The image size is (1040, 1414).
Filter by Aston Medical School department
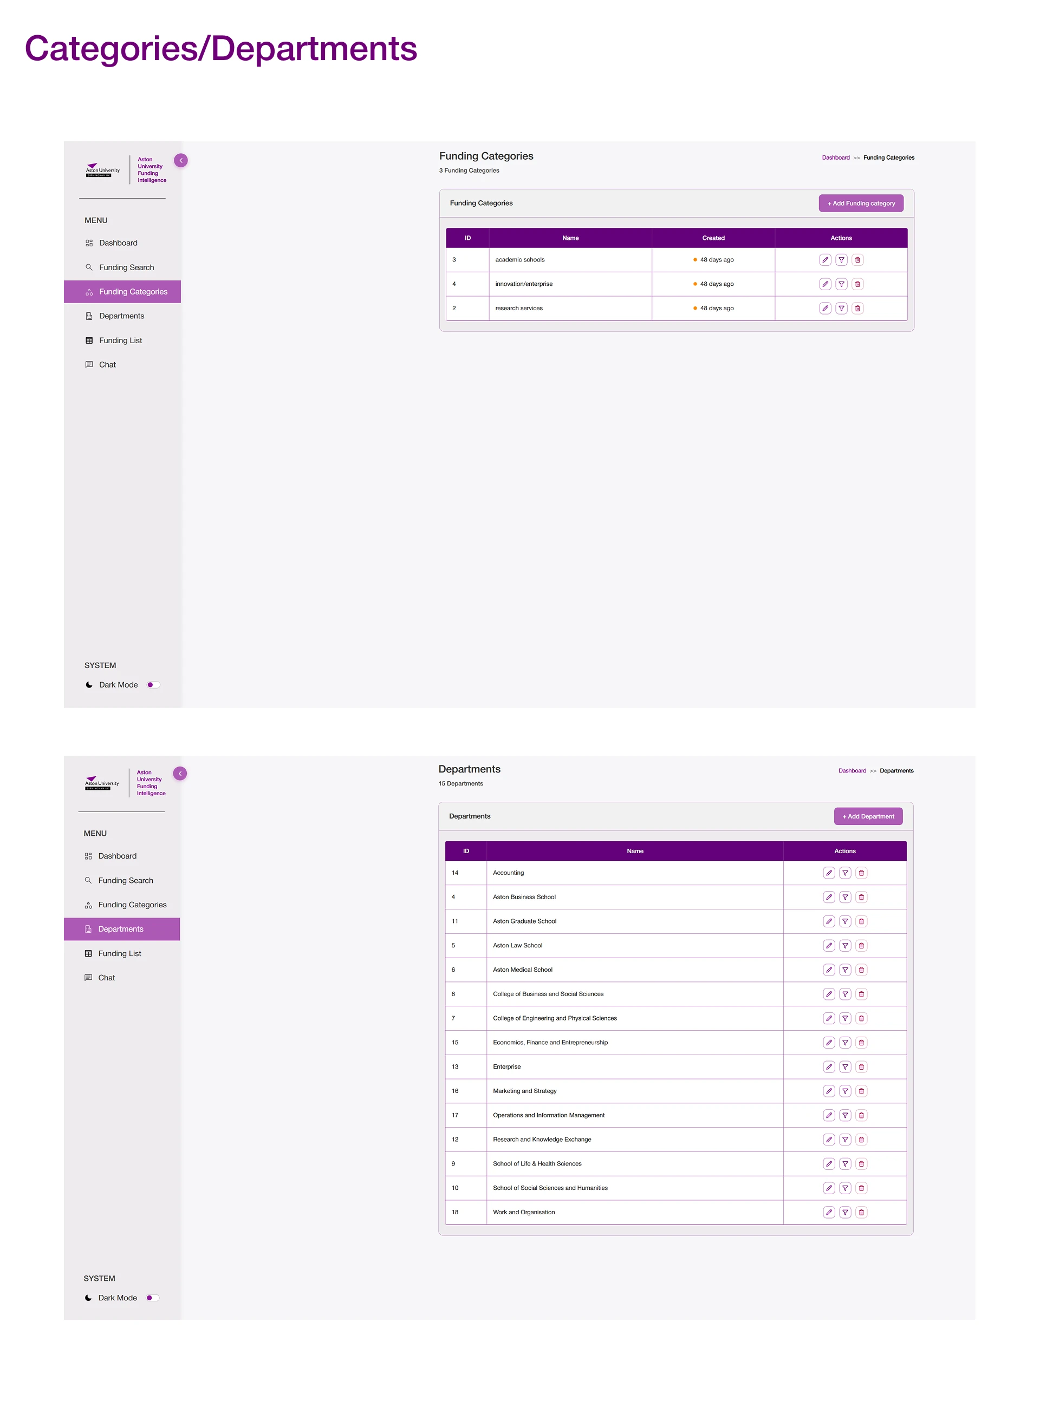pyautogui.click(x=845, y=970)
